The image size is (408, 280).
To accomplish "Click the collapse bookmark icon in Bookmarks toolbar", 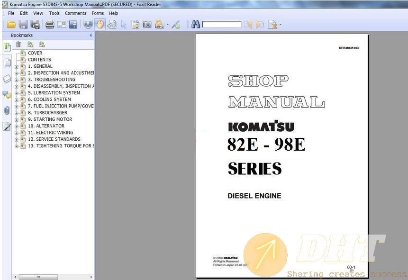I will click(42, 45).
